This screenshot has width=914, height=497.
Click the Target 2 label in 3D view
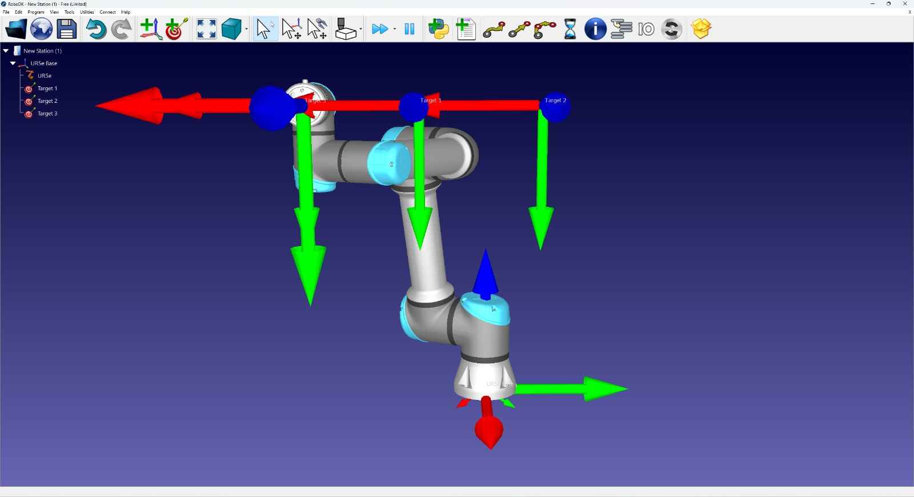click(555, 100)
